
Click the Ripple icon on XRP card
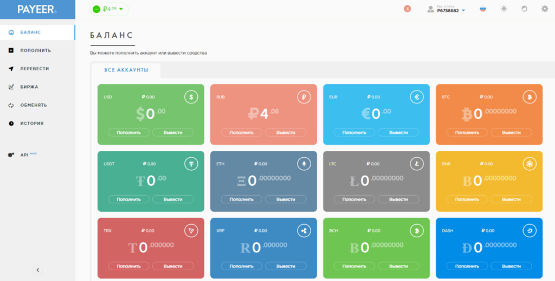click(304, 231)
